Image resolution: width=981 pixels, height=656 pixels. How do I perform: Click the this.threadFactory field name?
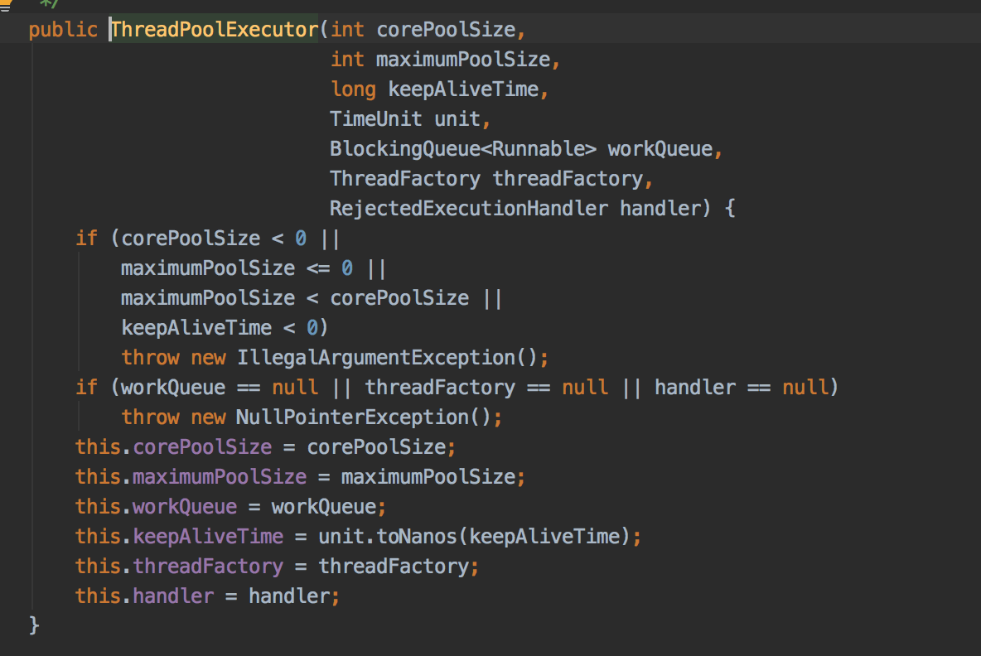pos(208,567)
